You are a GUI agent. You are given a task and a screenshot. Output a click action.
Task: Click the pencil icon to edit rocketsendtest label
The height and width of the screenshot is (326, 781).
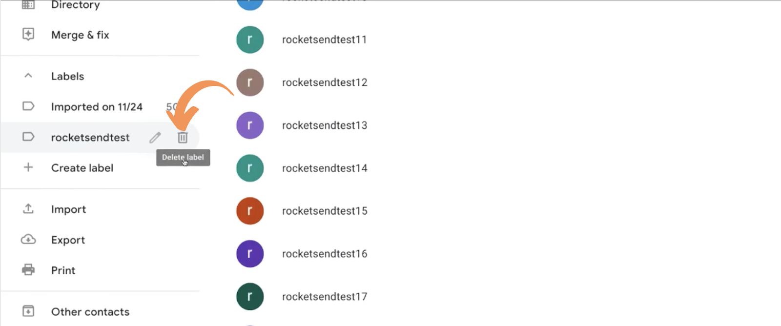coord(154,137)
